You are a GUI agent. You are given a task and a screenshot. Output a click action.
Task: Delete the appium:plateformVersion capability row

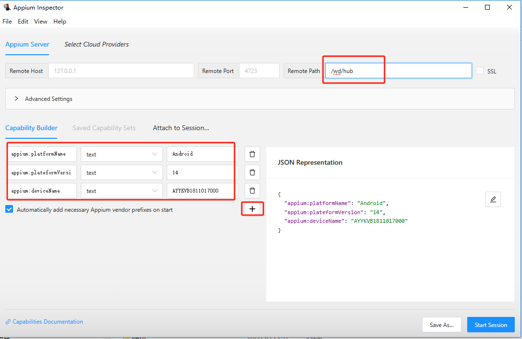[252, 172]
